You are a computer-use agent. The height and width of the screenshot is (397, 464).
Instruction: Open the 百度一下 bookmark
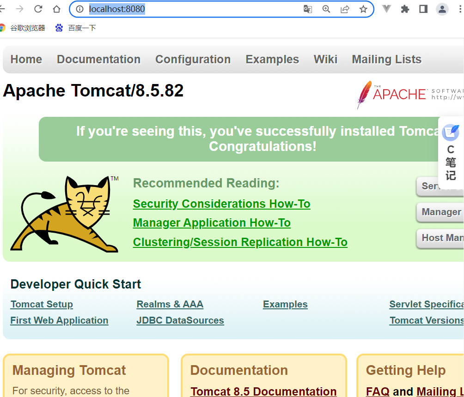point(75,28)
